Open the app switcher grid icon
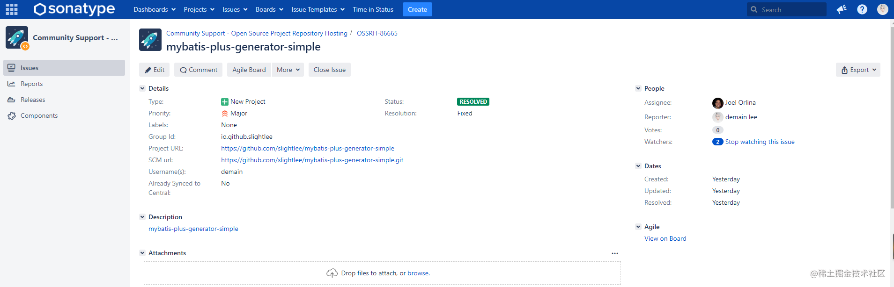The height and width of the screenshot is (287, 894). coord(12,9)
